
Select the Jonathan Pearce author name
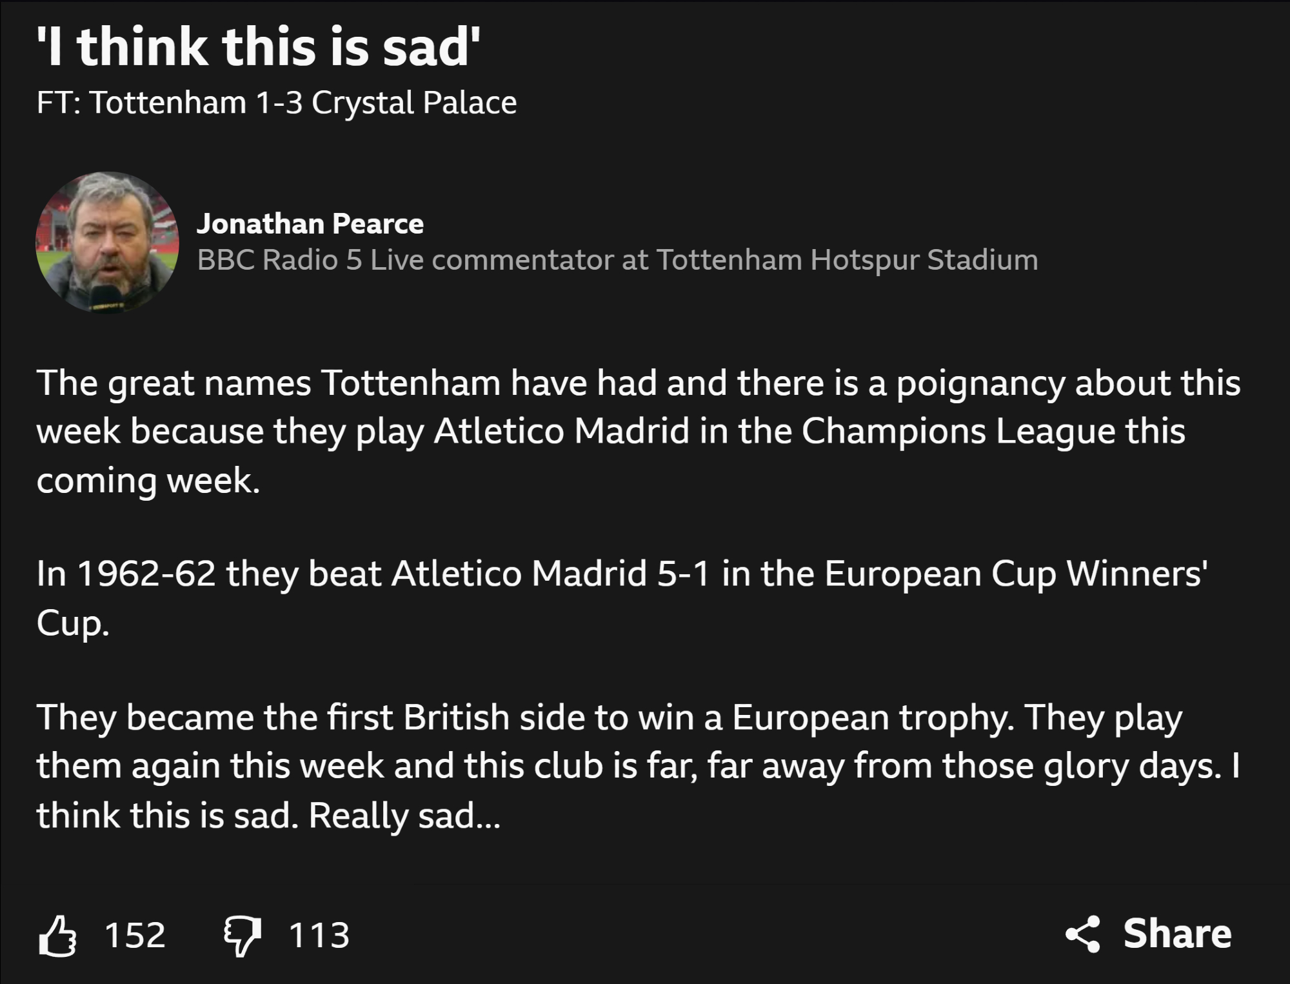tap(310, 224)
